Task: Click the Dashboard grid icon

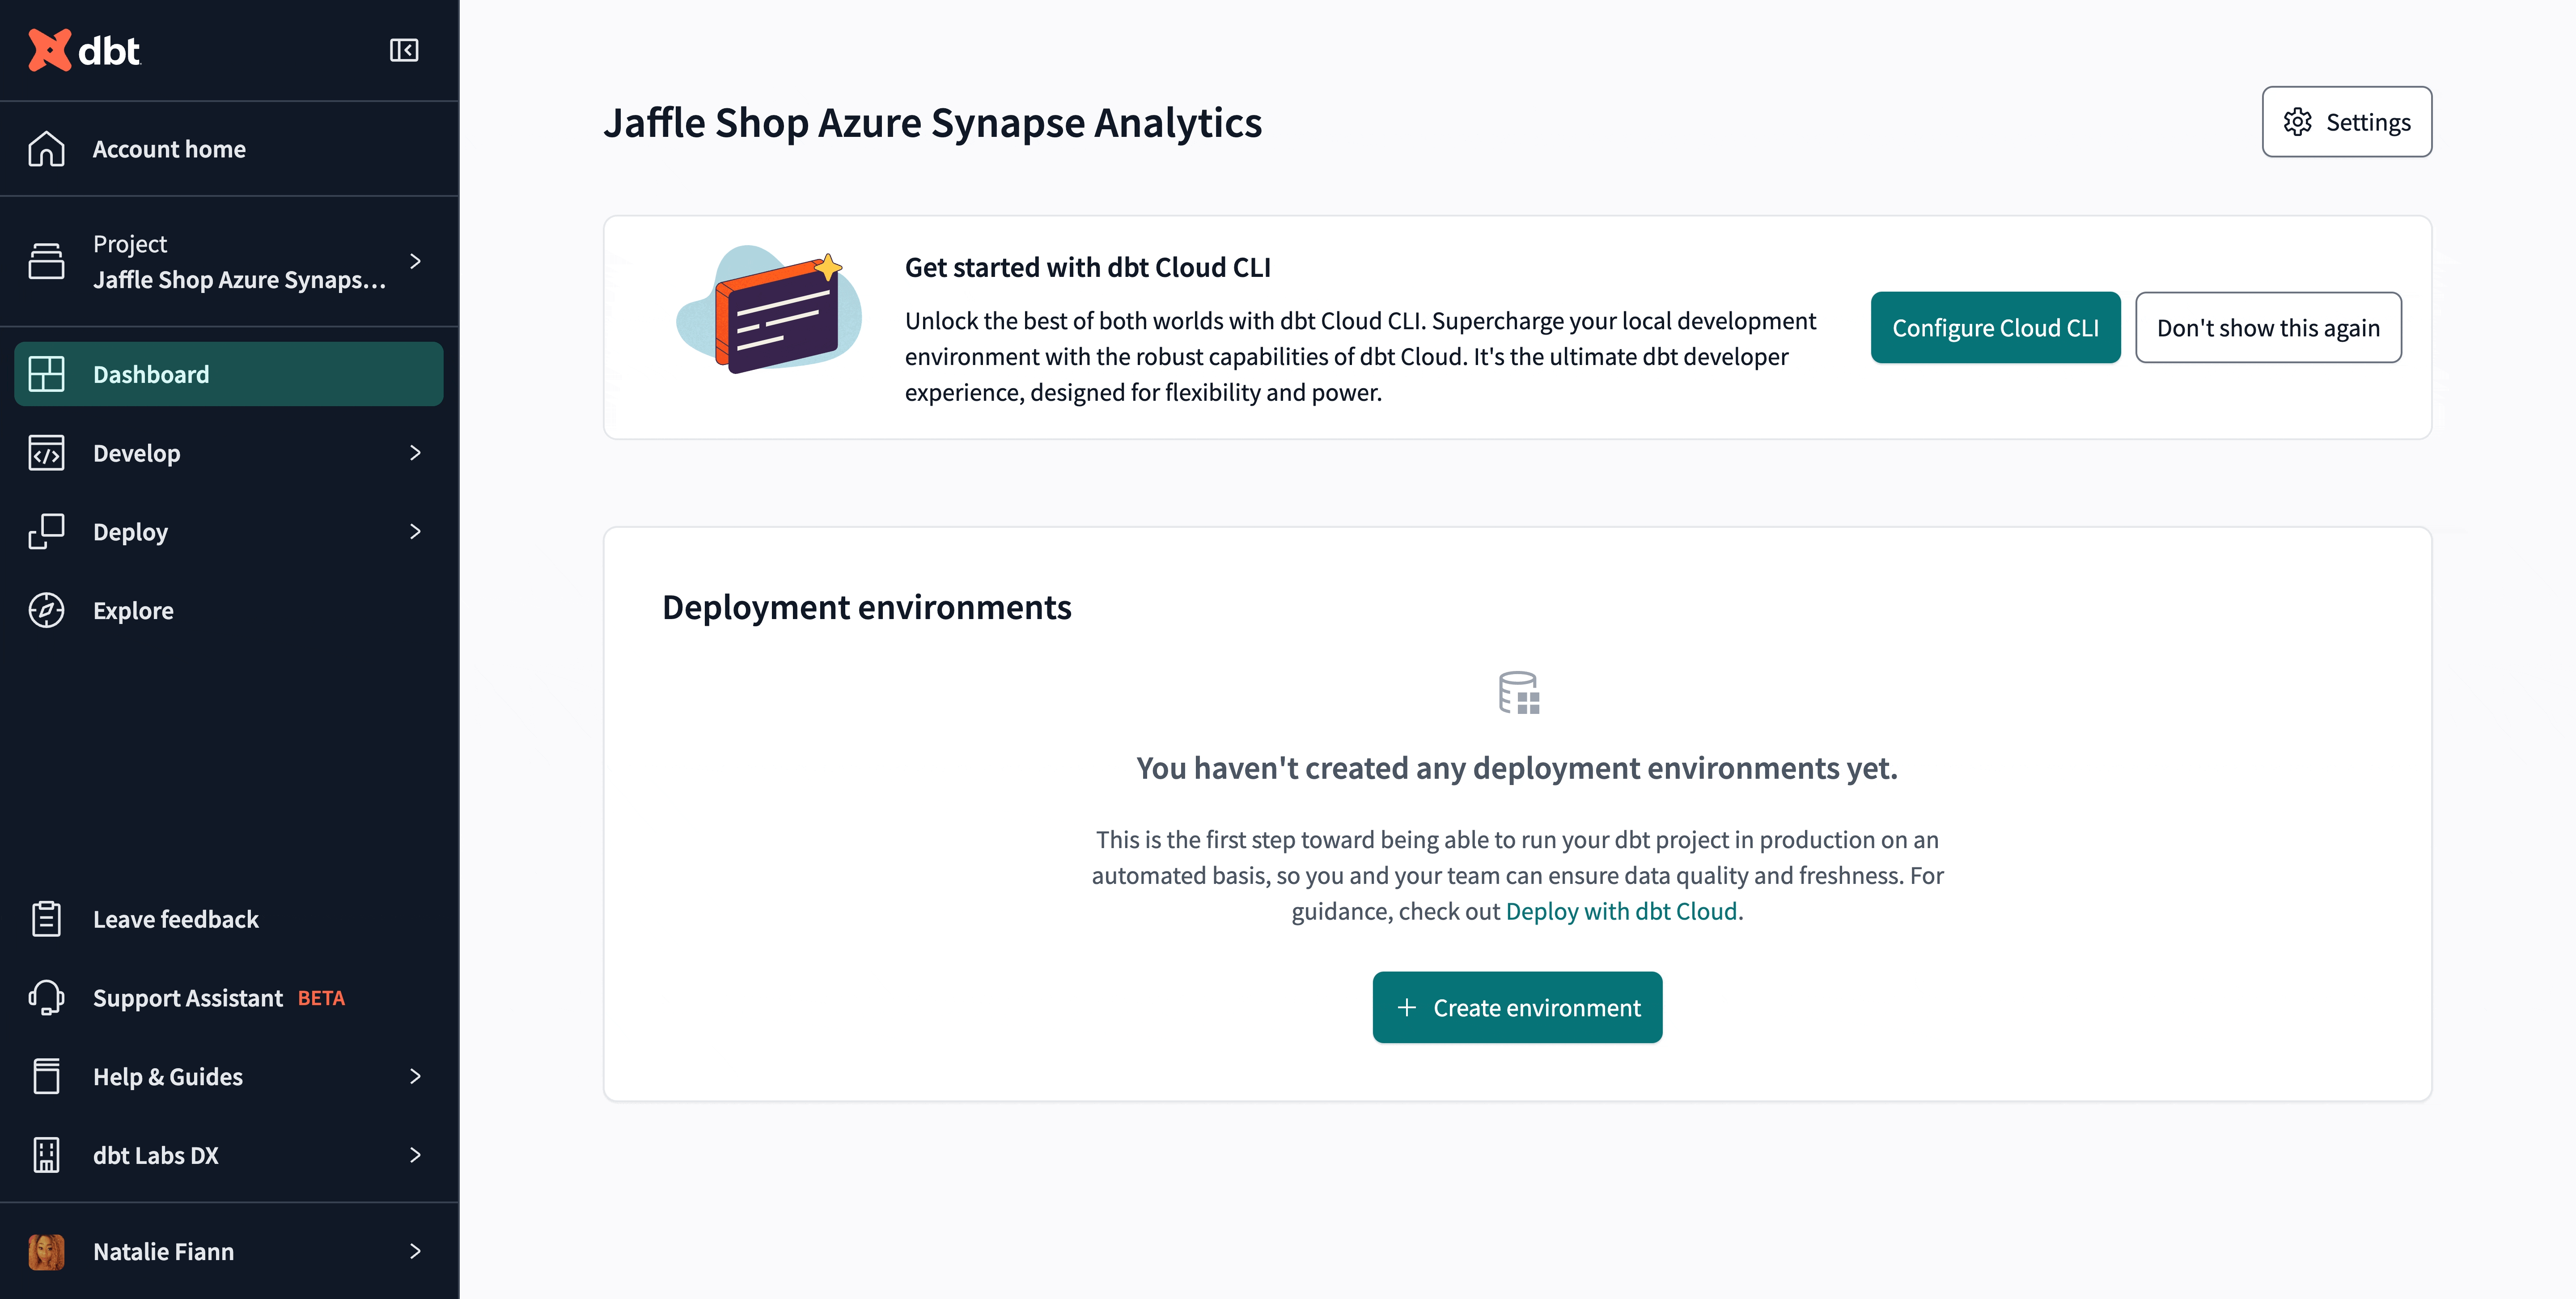Action: click(46, 374)
